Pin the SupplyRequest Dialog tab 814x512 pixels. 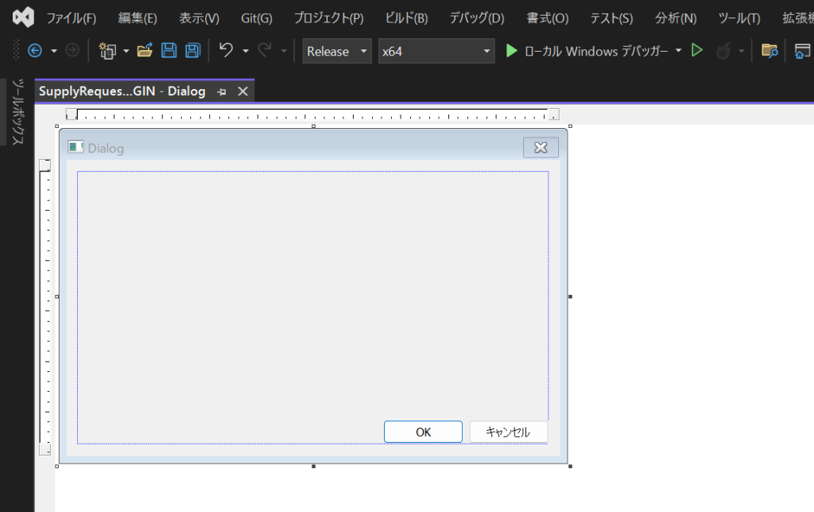coord(223,92)
